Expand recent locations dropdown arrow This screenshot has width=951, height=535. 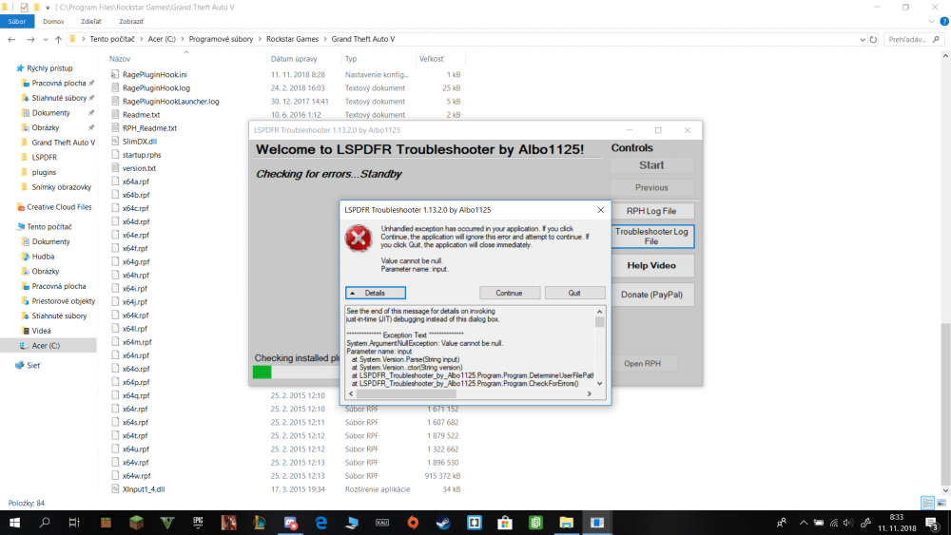46,39
